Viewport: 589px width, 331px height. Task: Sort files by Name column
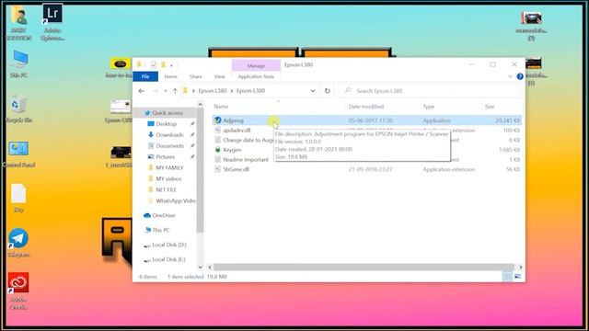(221, 107)
